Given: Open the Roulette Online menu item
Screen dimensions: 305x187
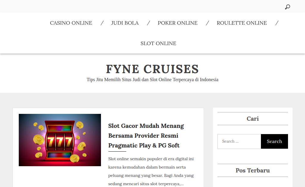Looking at the screenshot, I should (x=242, y=23).
